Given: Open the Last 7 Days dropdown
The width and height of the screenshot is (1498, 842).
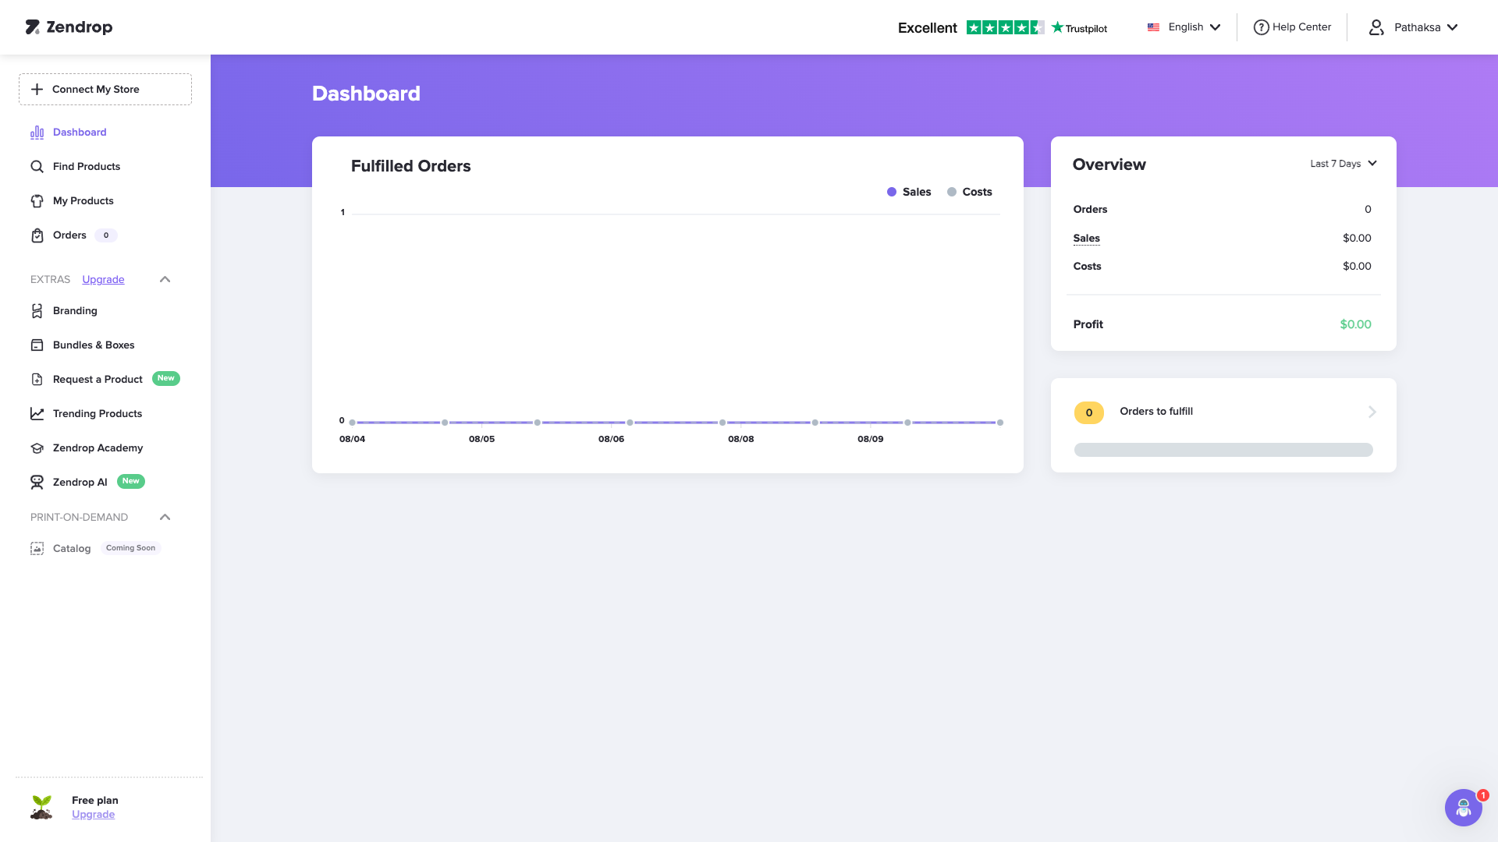Looking at the screenshot, I should [1342, 164].
